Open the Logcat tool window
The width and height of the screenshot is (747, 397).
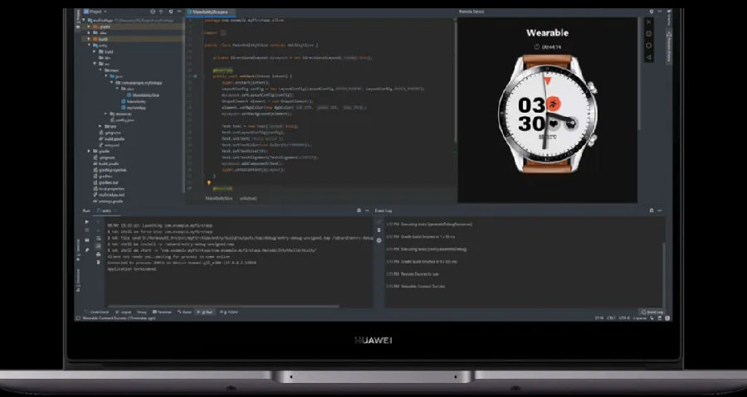tap(124, 312)
